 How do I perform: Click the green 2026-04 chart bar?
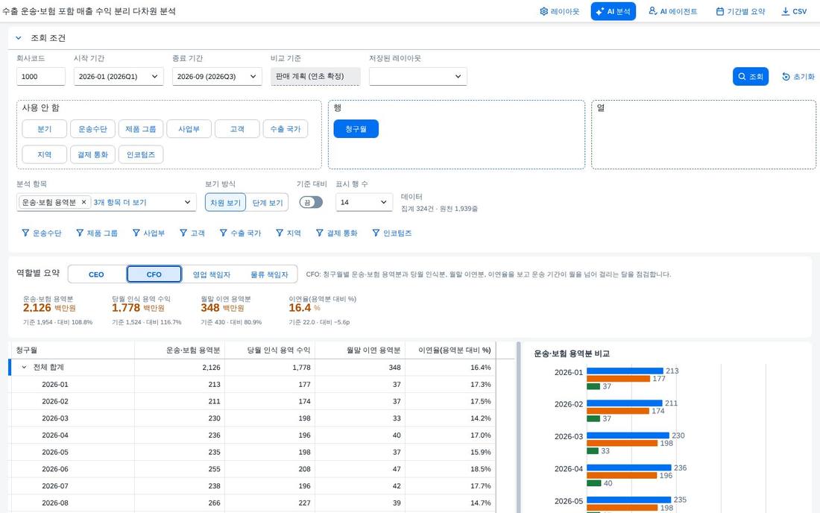click(x=593, y=483)
